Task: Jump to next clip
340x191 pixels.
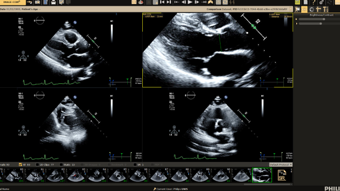Action: pyautogui.click(x=169, y=2)
